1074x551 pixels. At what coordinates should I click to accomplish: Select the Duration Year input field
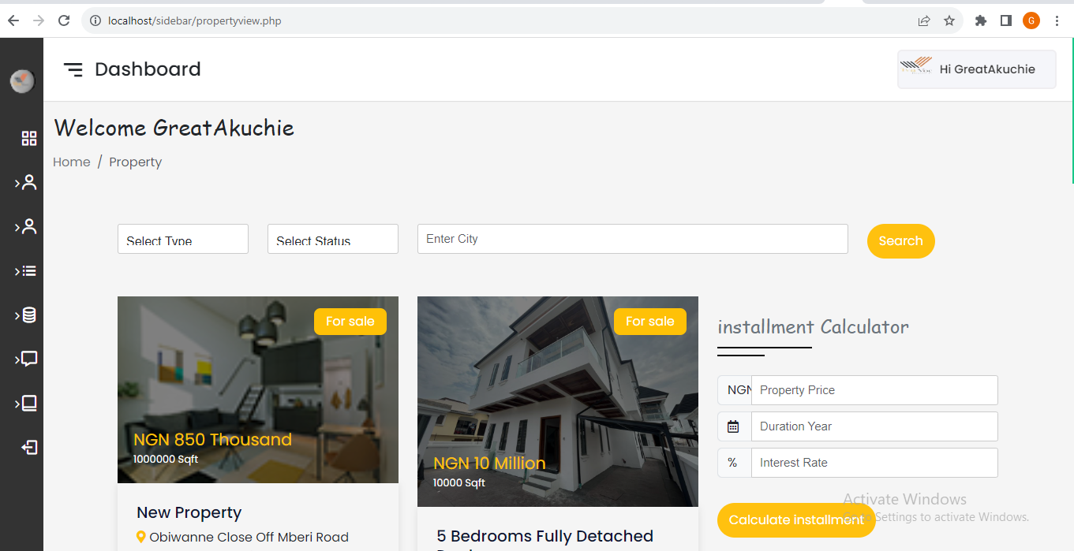874,426
